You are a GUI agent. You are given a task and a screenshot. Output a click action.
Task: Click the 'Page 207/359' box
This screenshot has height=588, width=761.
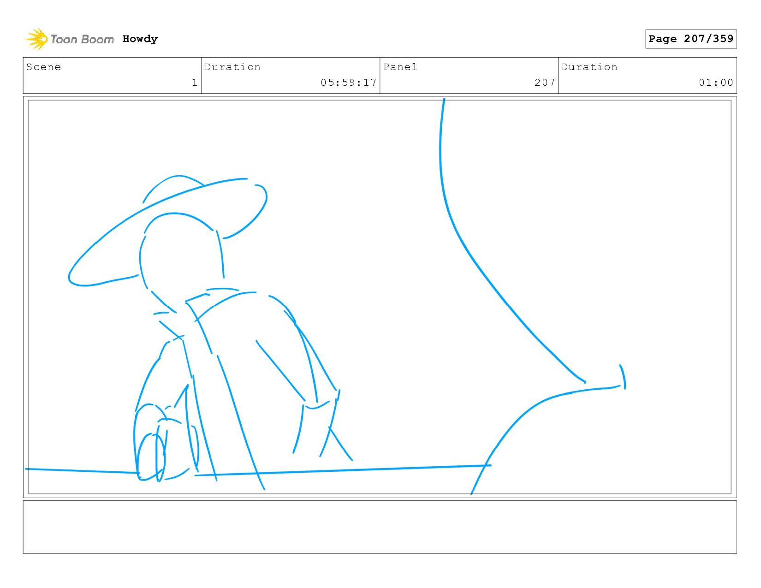(691, 39)
